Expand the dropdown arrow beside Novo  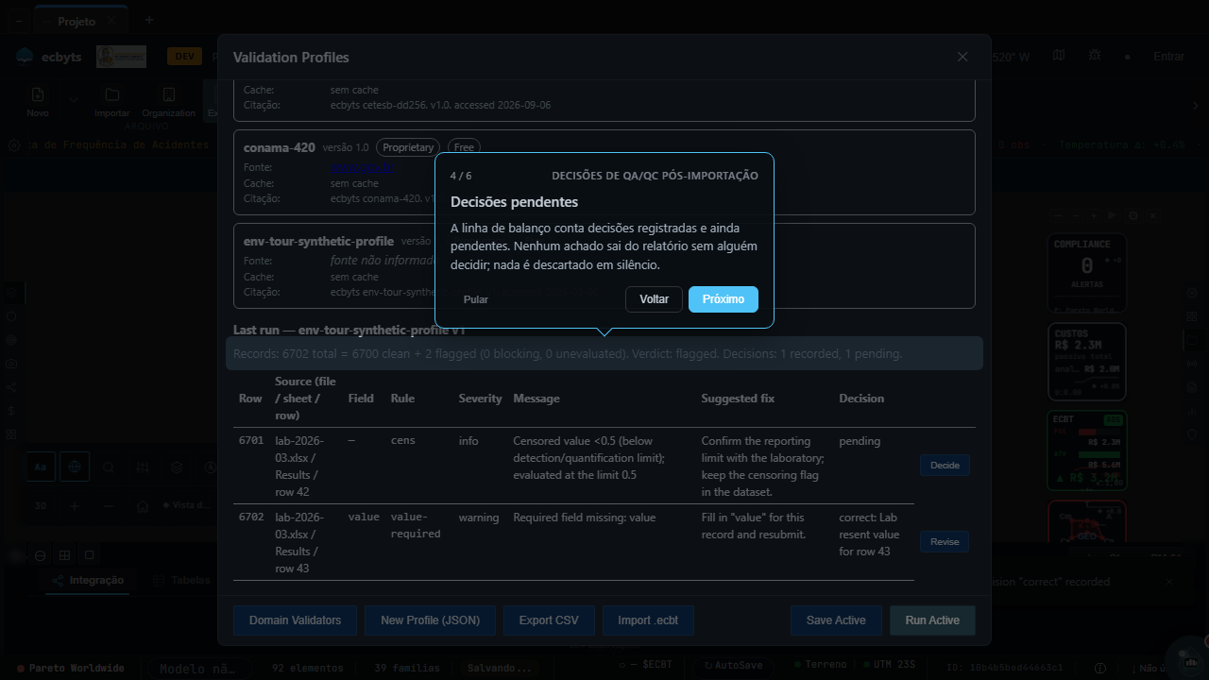(73, 100)
